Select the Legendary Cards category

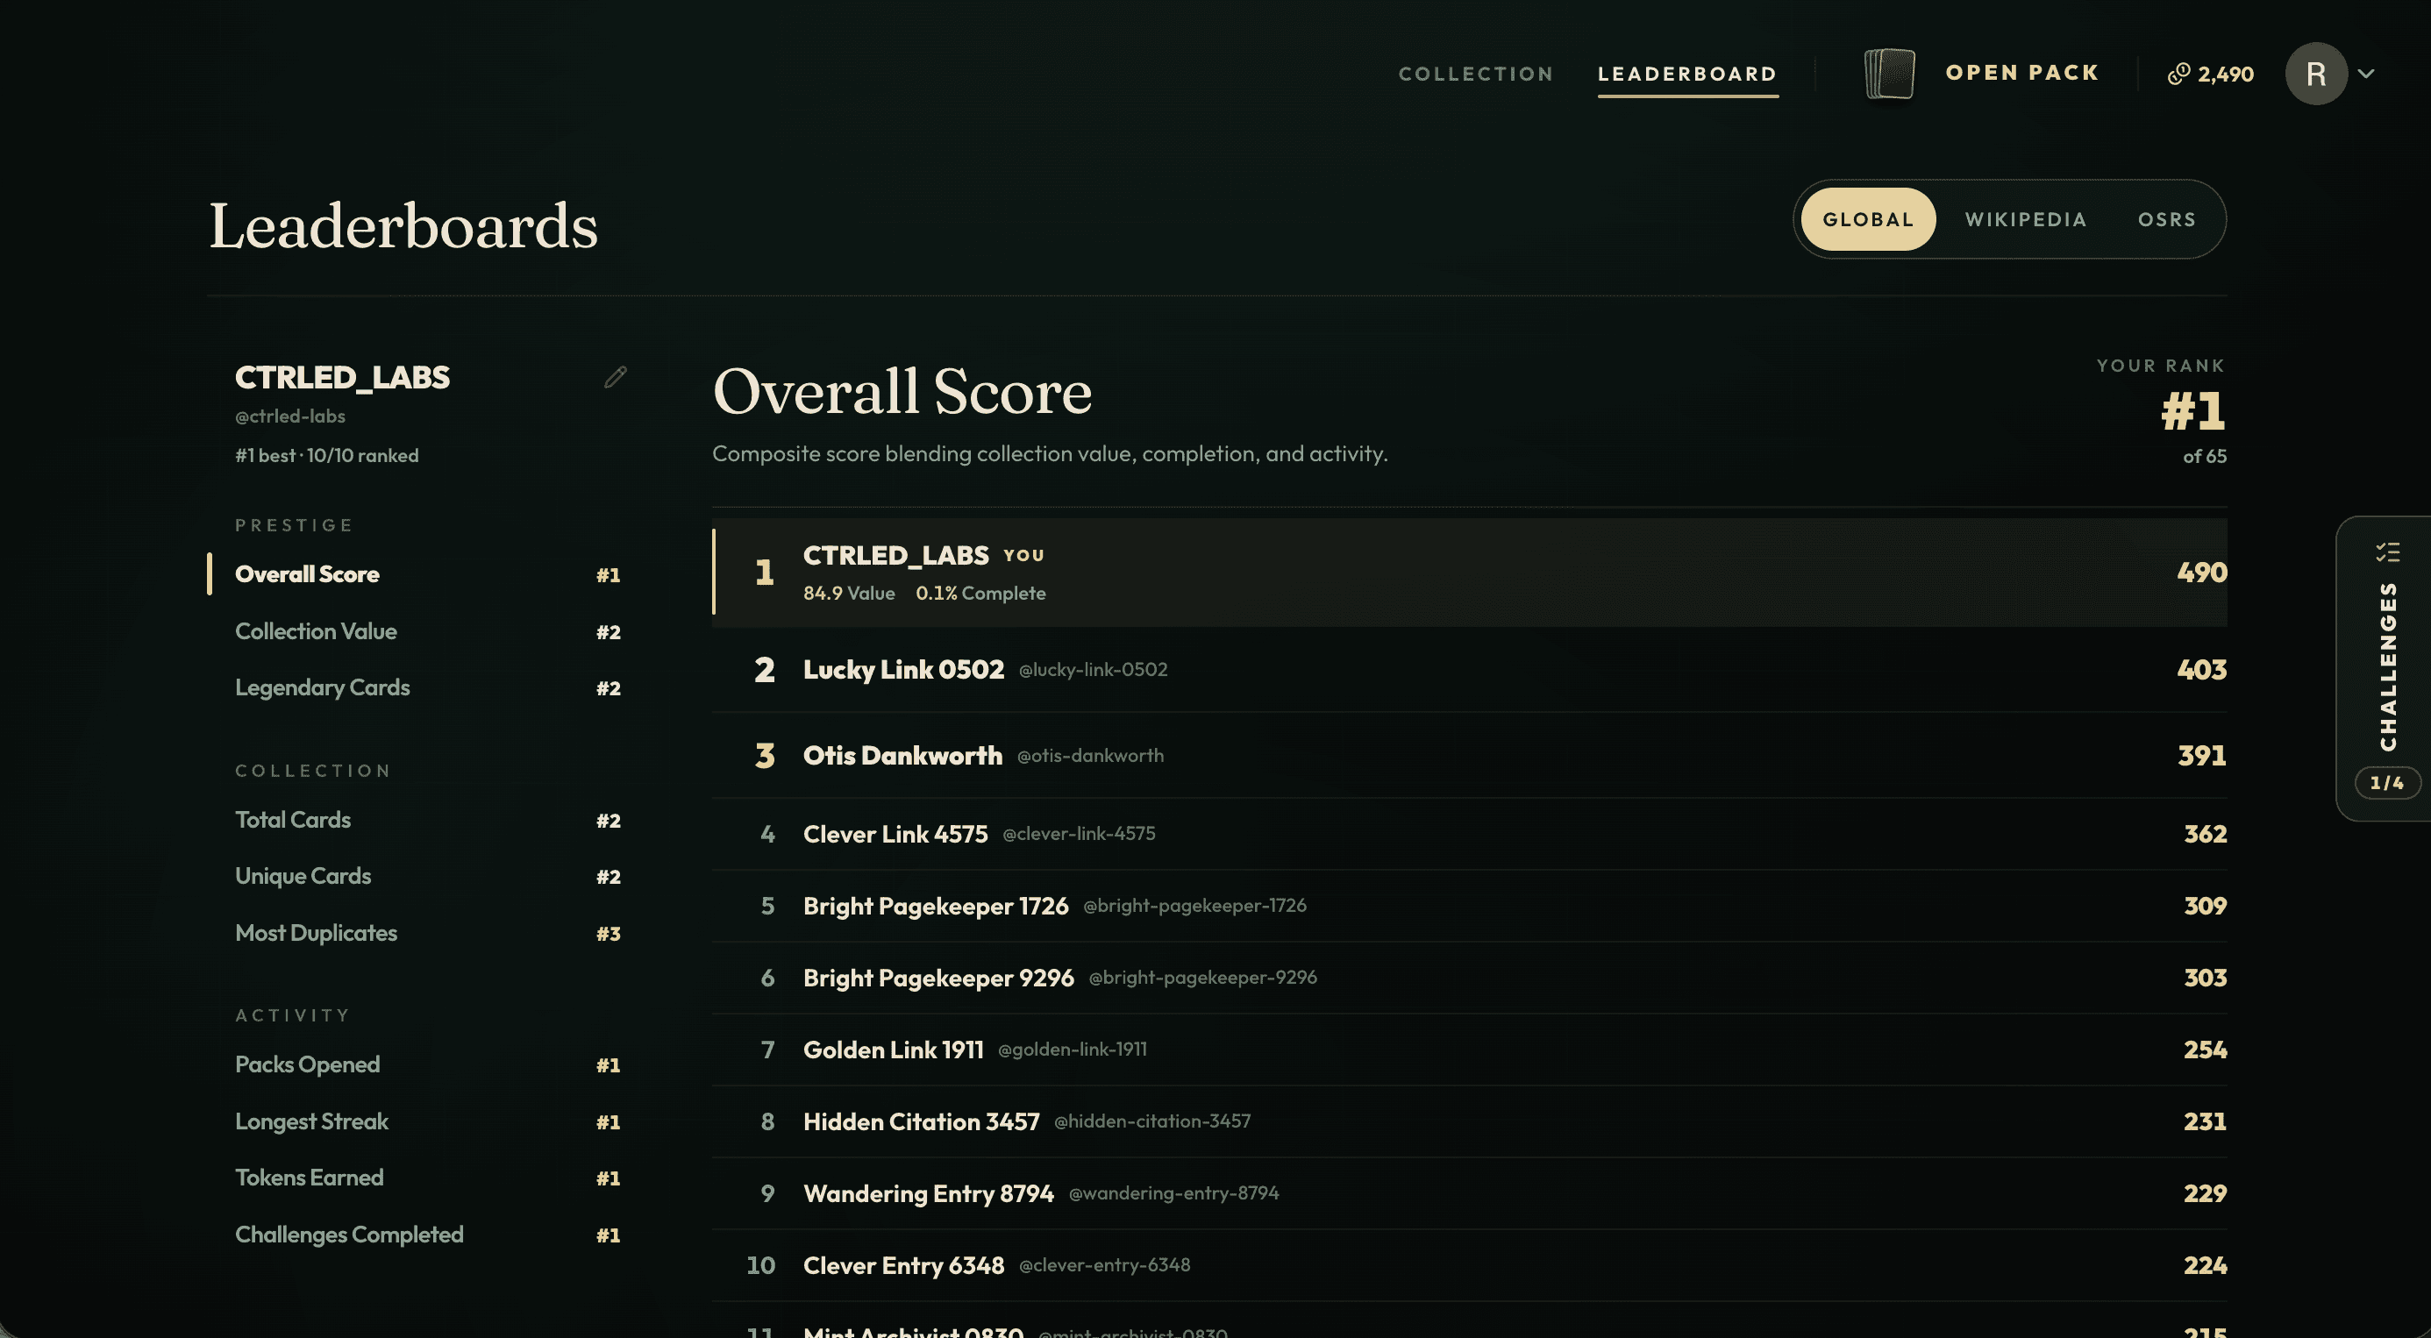(x=426, y=688)
